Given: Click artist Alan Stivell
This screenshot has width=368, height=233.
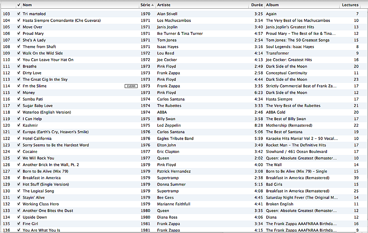Looking at the screenshot, I should (167, 14).
